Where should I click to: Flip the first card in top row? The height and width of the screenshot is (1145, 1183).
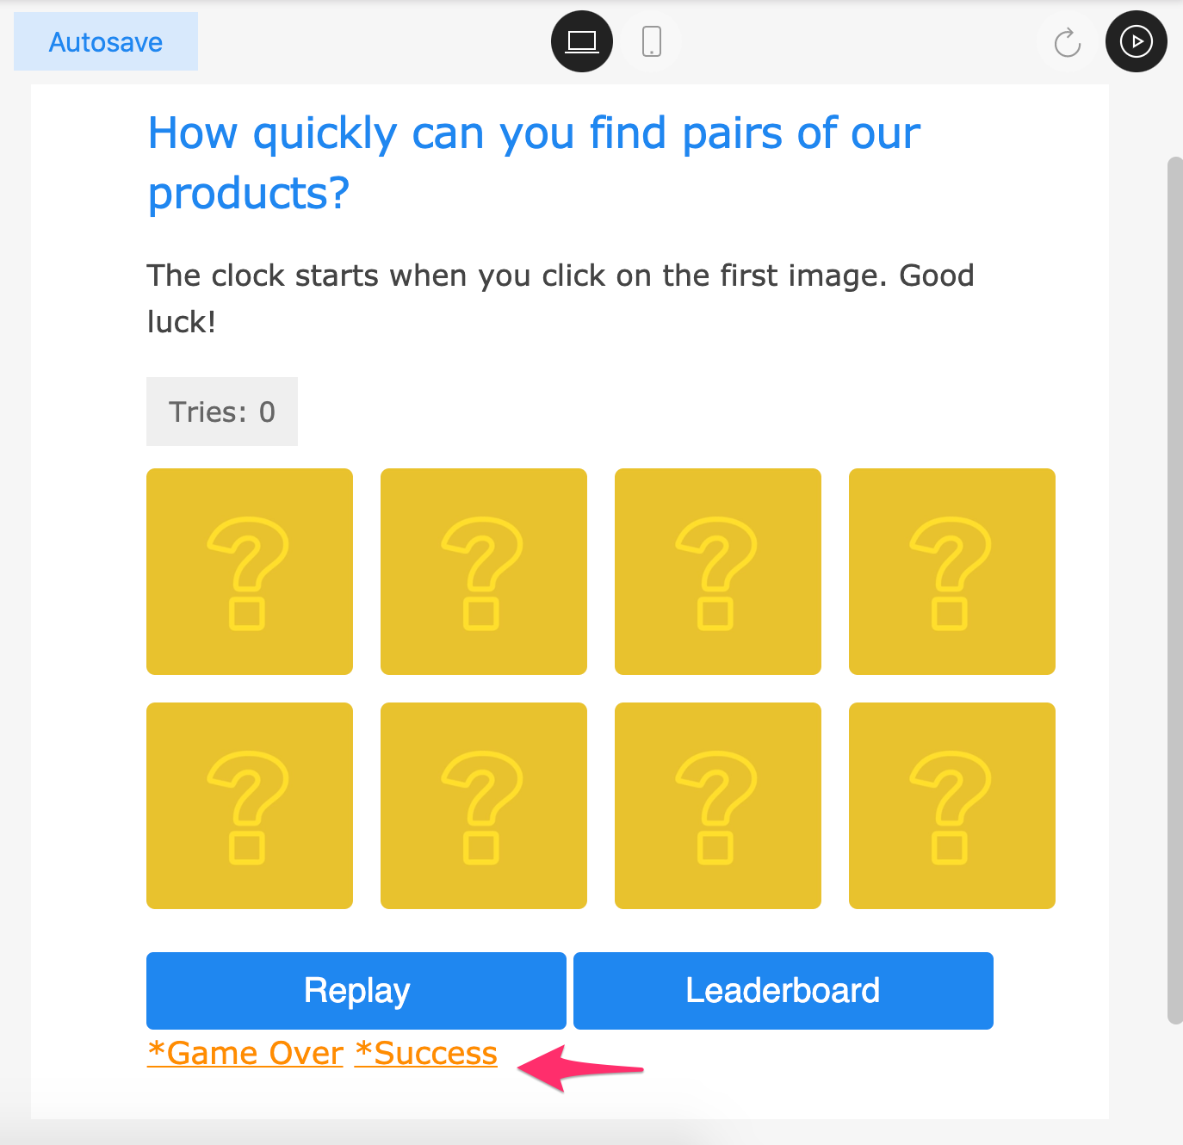(250, 572)
